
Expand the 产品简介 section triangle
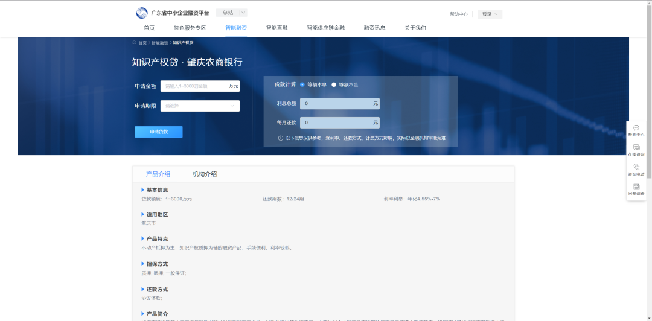pyautogui.click(x=142, y=314)
